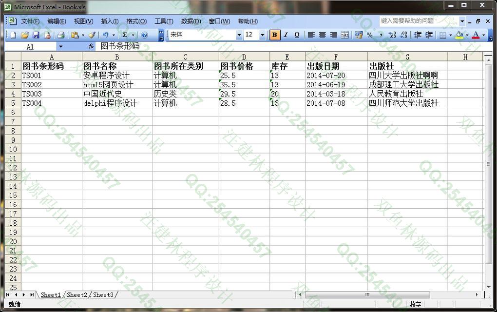Click the Merge and Center icon

point(345,35)
